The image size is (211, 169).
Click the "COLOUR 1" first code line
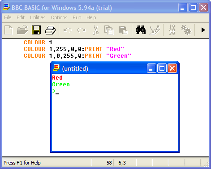click(38, 42)
